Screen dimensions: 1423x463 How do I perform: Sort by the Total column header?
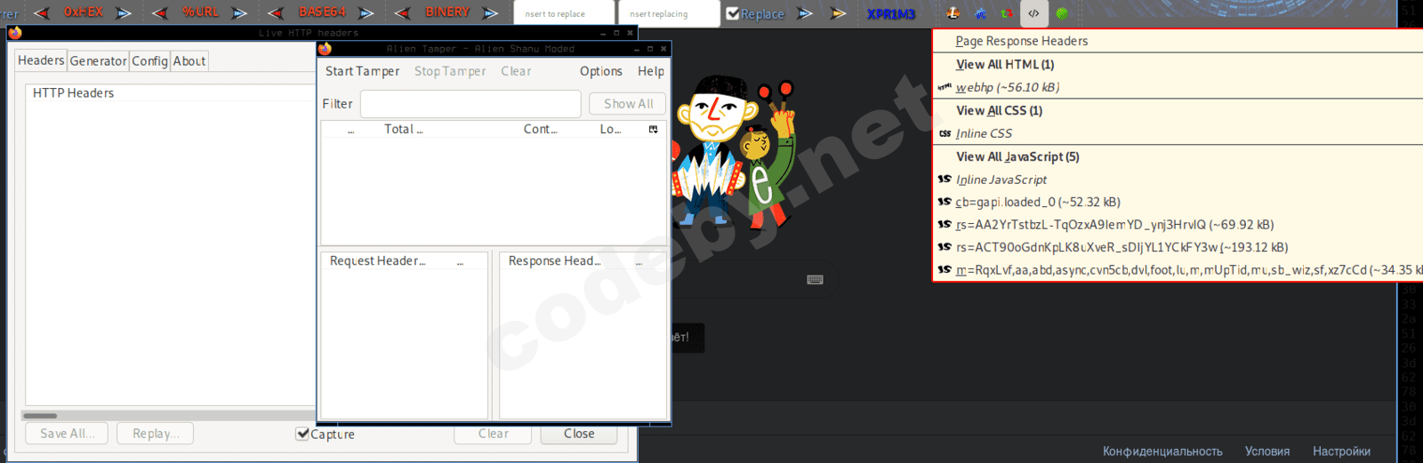tap(404, 129)
